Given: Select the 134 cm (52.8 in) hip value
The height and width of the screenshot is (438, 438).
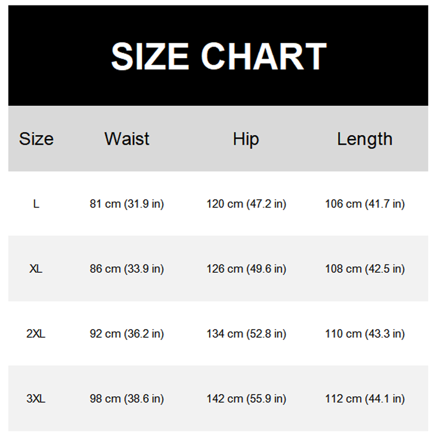Looking at the screenshot, I should click(246, 333).
